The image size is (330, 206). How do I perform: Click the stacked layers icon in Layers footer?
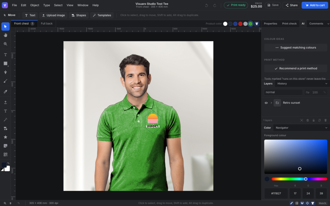click(307, 120)
